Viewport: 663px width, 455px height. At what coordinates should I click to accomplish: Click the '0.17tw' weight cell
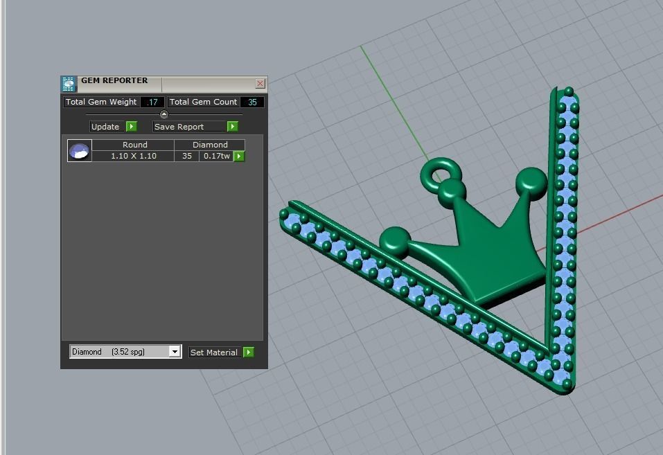[216, 156]
